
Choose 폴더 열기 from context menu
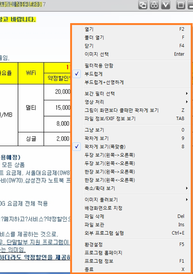[x=137, y=38]
